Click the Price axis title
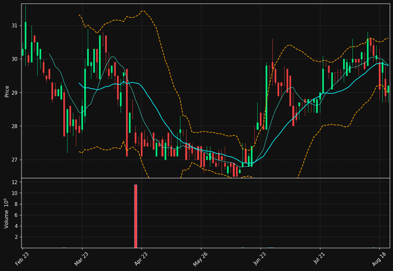Image resolution: width=393 pixels, height=271 pixels. point(7,91)
